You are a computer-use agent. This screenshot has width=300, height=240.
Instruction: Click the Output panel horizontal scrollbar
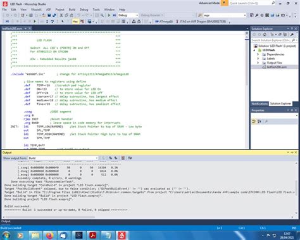[50, 217]
